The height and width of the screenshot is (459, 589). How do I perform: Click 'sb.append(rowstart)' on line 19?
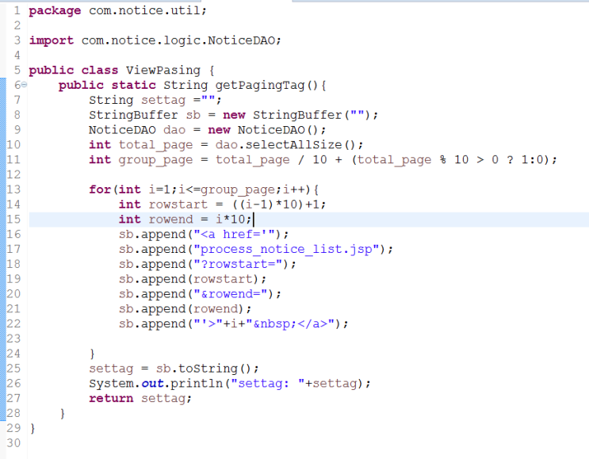point(189,279)
